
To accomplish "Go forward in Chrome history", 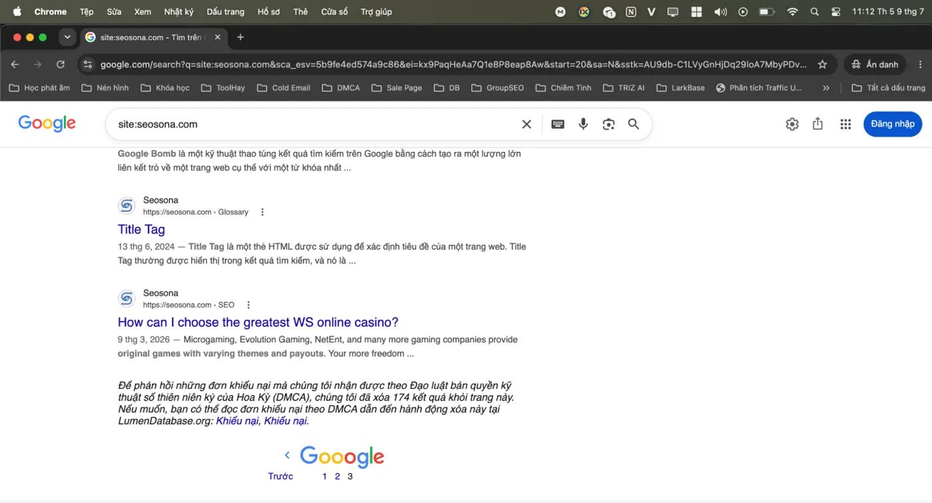I will point(37,65).
